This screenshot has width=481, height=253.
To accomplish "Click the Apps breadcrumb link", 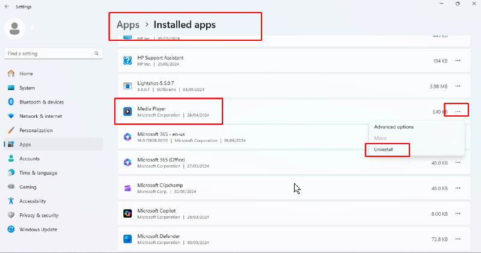I will coord(127,25).
